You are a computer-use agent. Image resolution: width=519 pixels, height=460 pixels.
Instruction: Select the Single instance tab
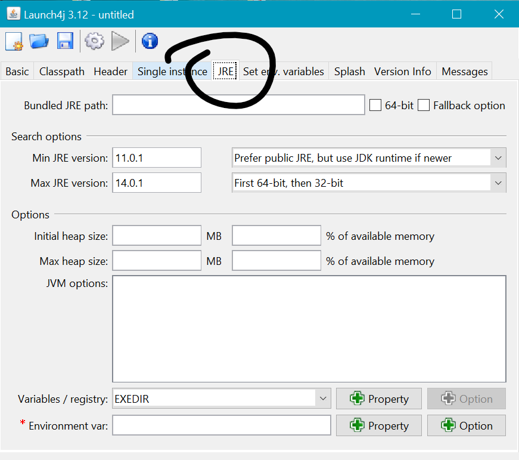point(172,71)
